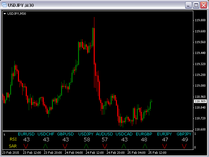Screen dimensions: 209x157
Task: Click RSI value 43 under USDCAD
Action: tap(124, 140)
